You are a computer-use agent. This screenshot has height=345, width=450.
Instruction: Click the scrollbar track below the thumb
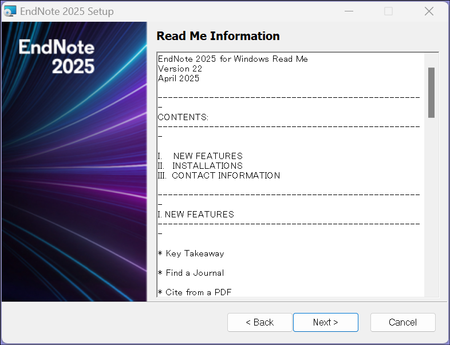(431, 207)
